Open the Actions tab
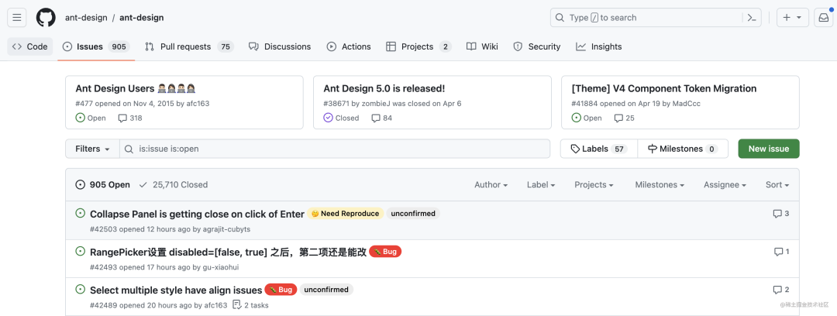 coord(349,46)
